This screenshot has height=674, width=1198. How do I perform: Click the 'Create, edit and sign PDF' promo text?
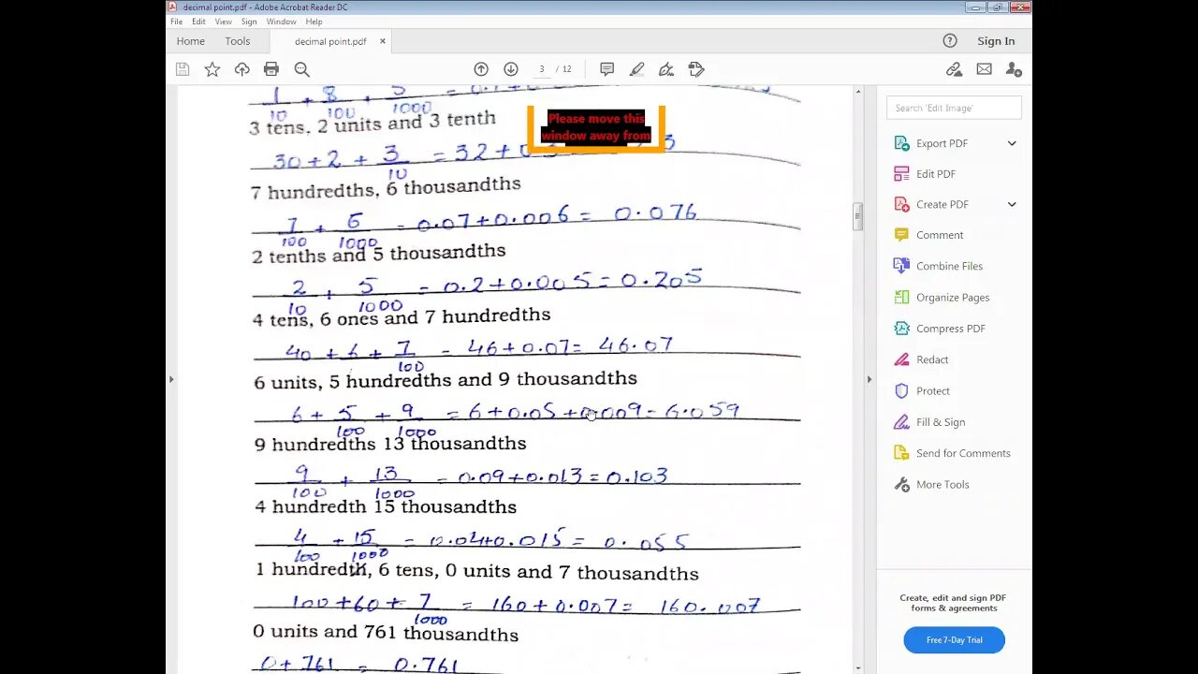pyautogui.click(x=953, y=603)
